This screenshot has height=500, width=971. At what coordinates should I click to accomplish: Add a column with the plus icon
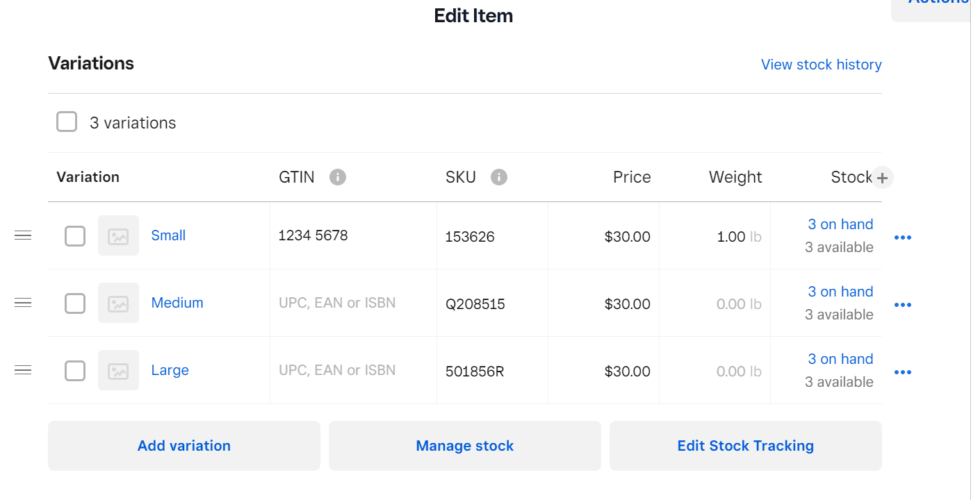pyautogui.click(x=882, y=178)
